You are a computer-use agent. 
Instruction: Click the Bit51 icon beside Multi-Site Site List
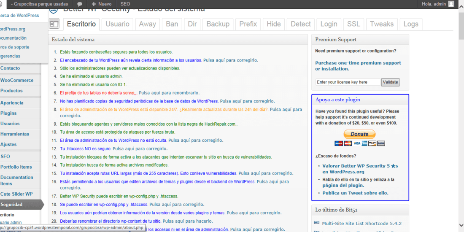click(x=317, y=223)
